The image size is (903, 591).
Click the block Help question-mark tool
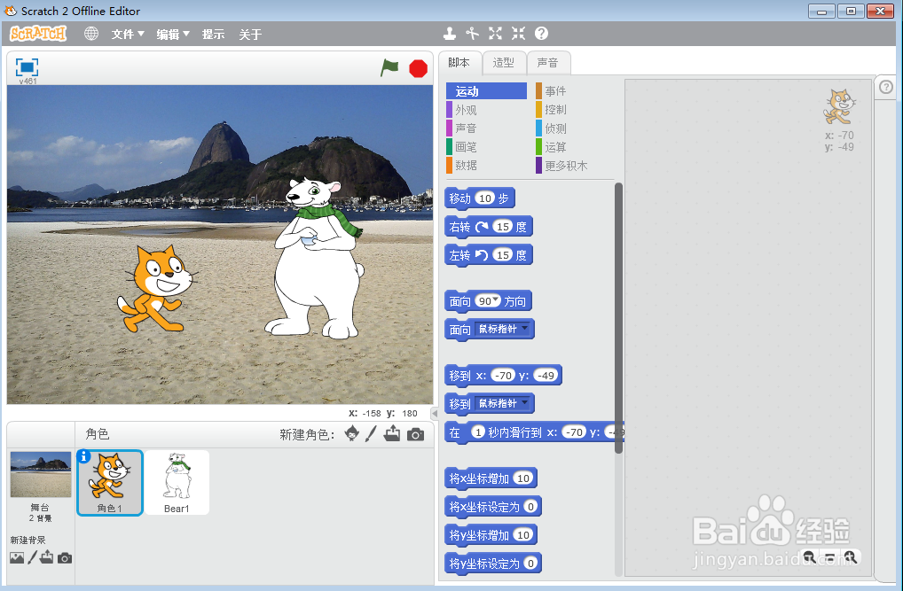pos(541,34)
